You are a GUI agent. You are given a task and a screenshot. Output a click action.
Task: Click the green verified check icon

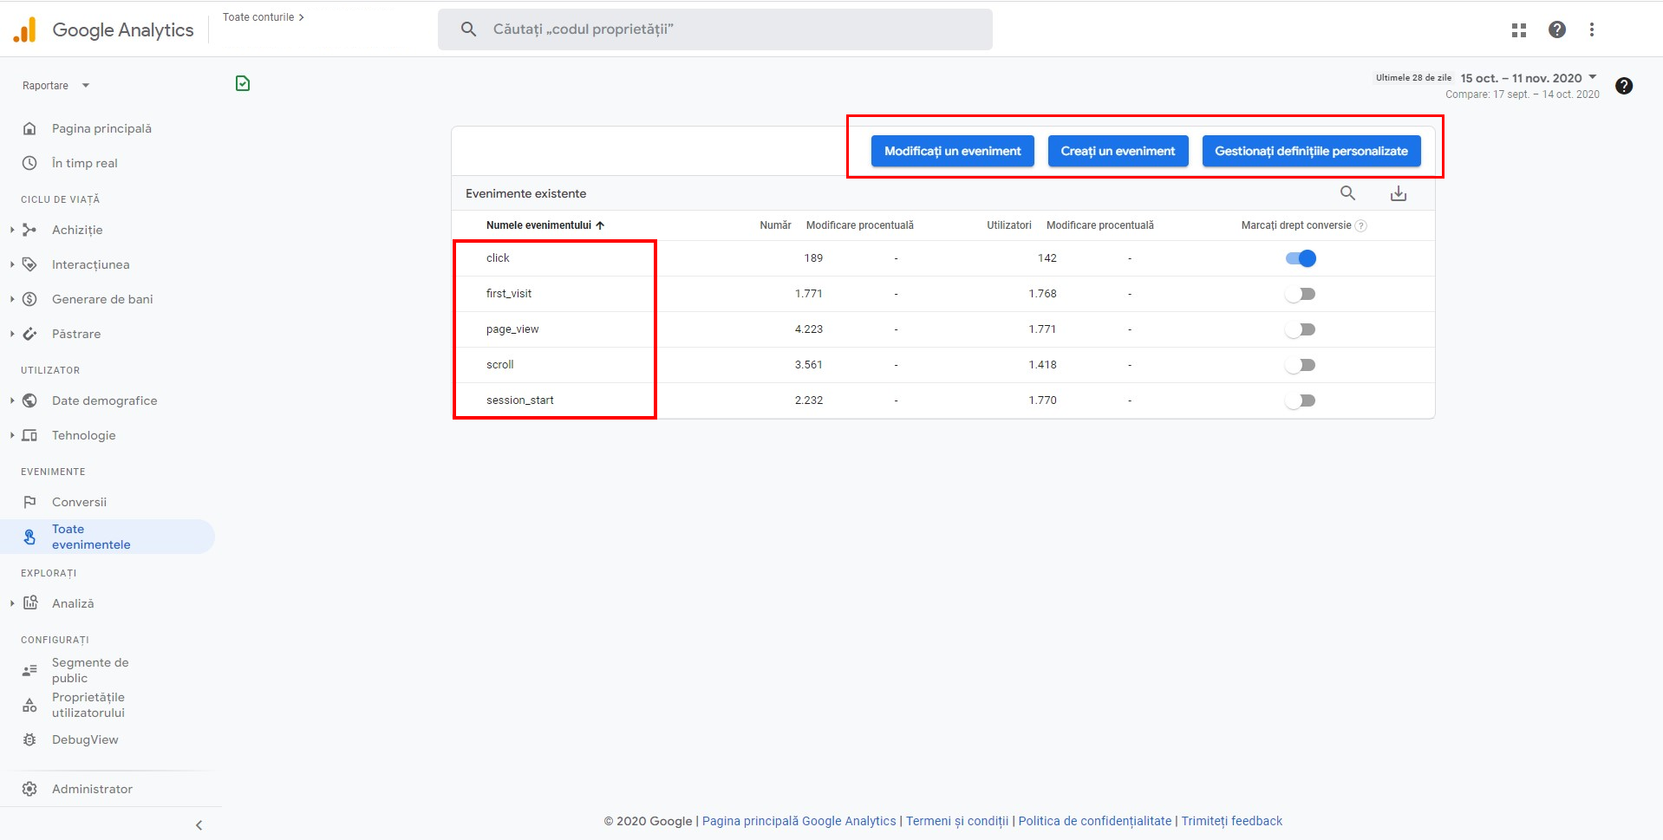(x=243, y=83)
